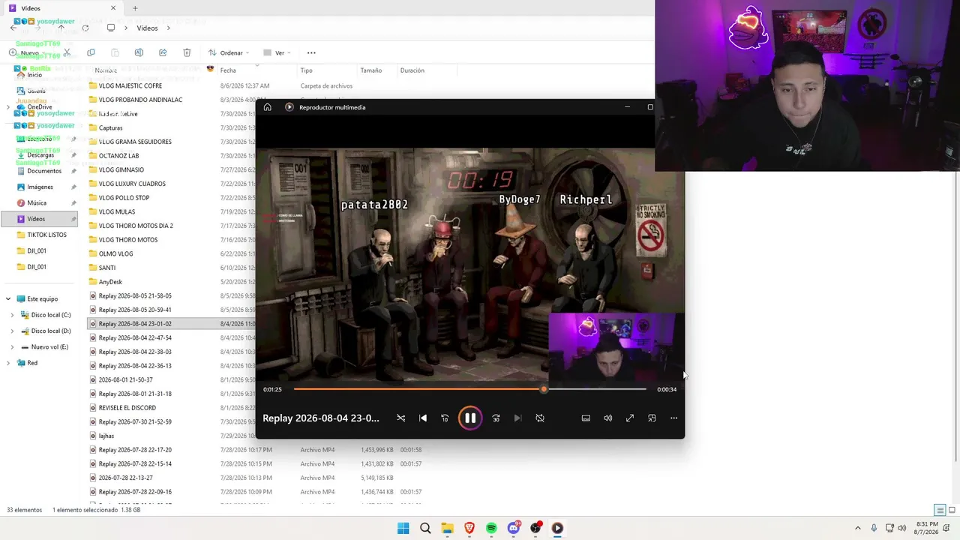Open more options in the media player

673,418
